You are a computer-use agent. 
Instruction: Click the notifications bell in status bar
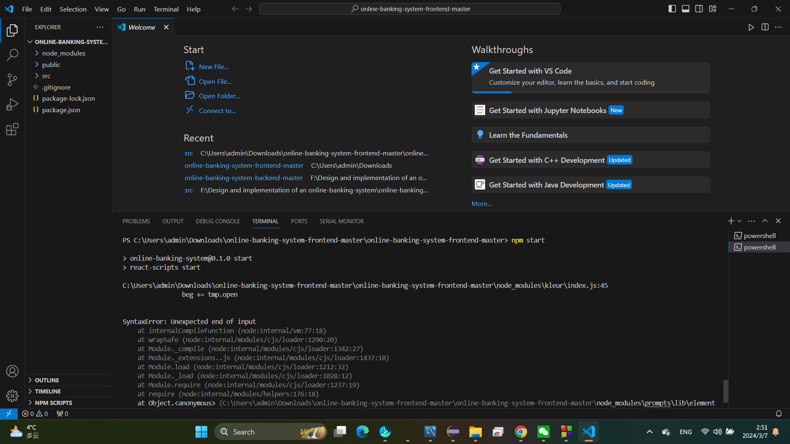tap(778, 414)
